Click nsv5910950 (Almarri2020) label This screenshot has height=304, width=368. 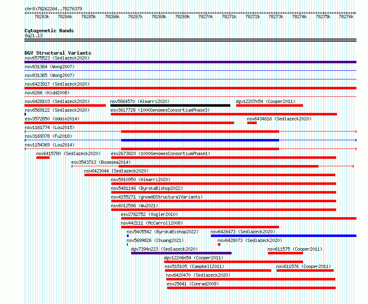tap(141, 180)
